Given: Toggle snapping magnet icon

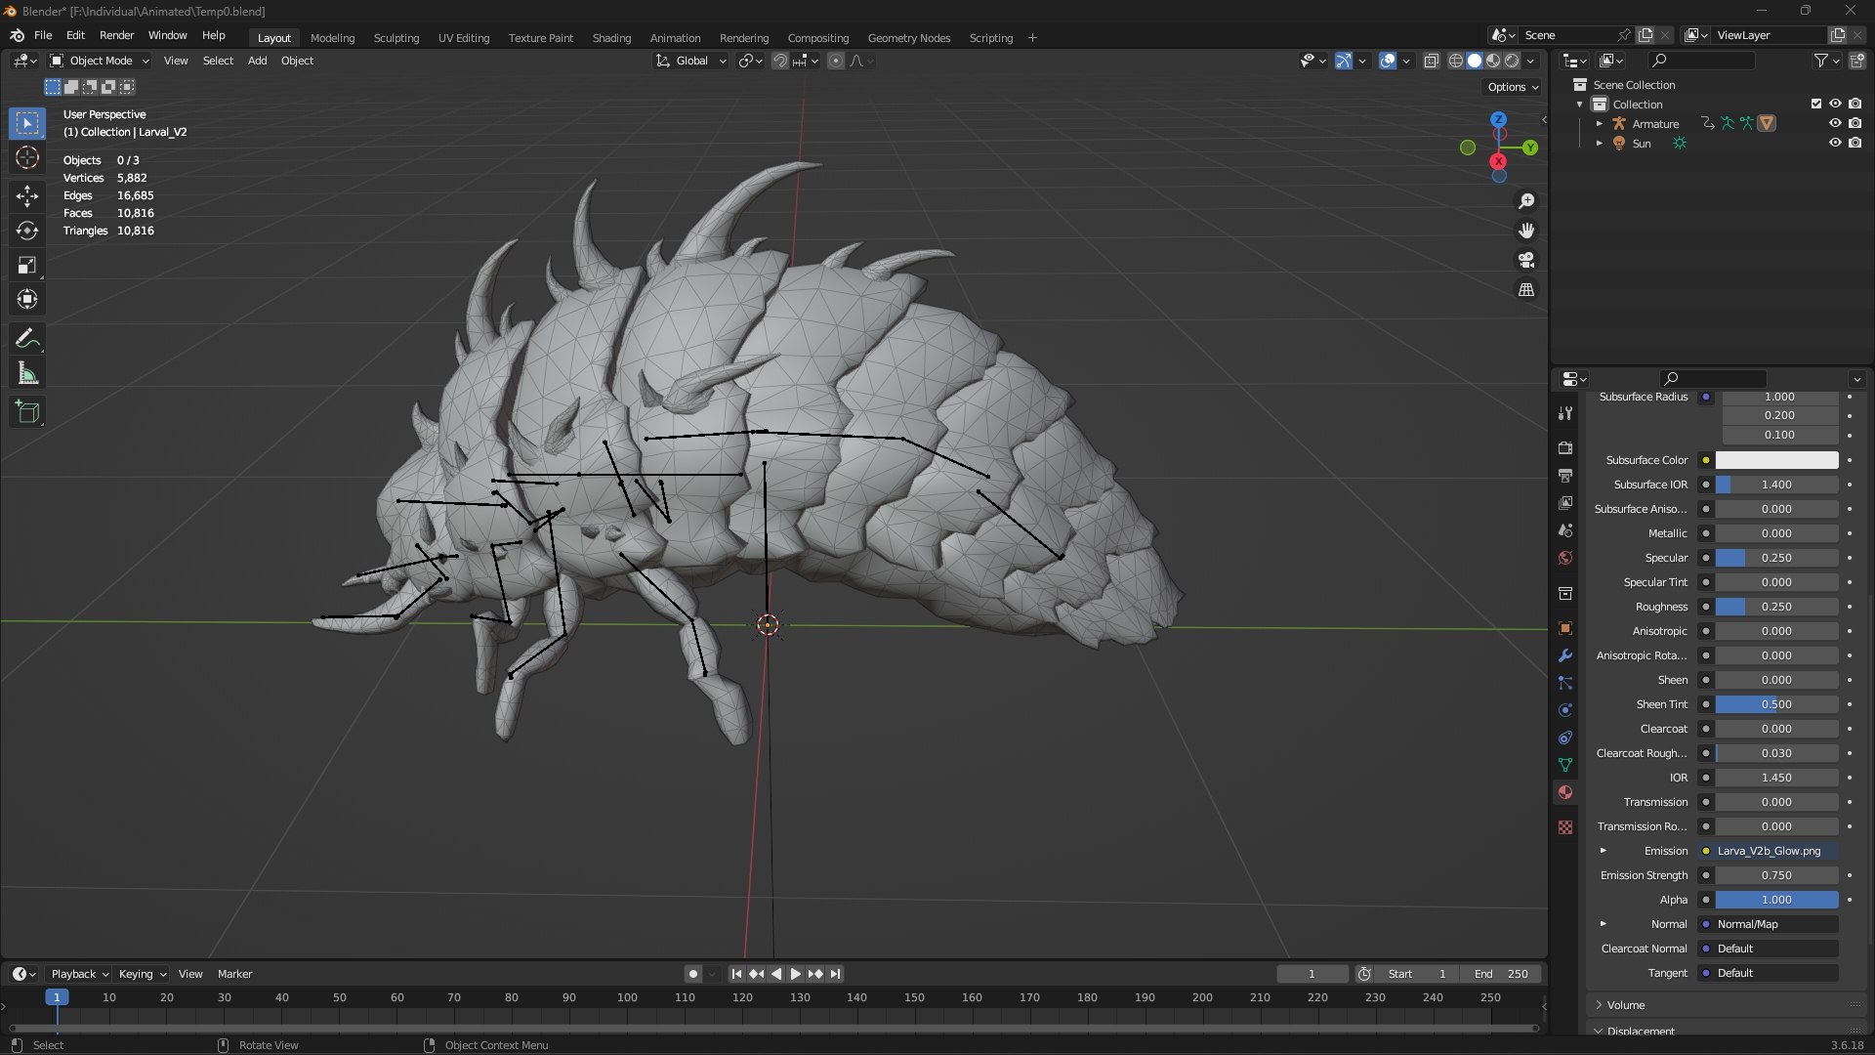Looking at the screenshot, I should 779,61.
